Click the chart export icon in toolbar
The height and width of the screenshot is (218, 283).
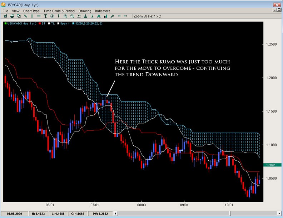5,16
